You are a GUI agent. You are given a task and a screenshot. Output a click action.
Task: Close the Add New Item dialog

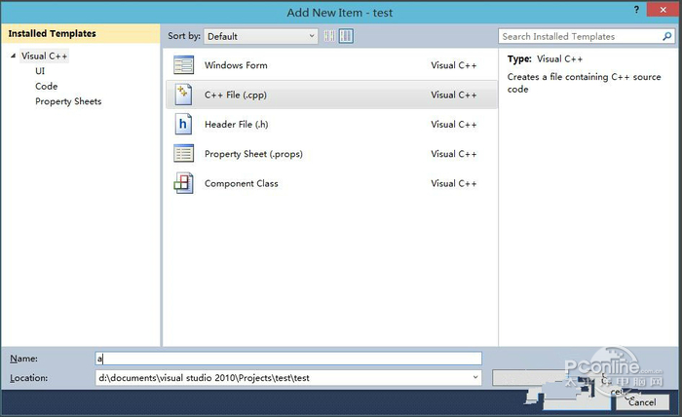click(663, 10)
